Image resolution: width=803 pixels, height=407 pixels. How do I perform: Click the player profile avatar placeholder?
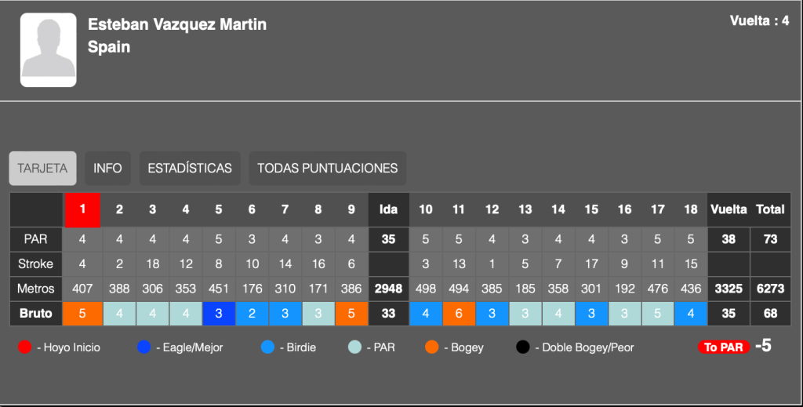pyautogui.click(x=49, y=49)
